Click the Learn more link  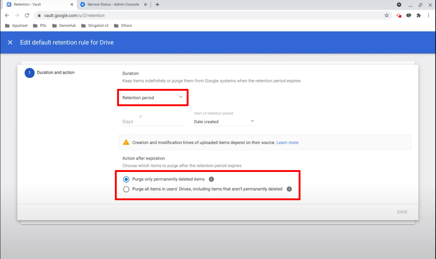pos(287,143)
